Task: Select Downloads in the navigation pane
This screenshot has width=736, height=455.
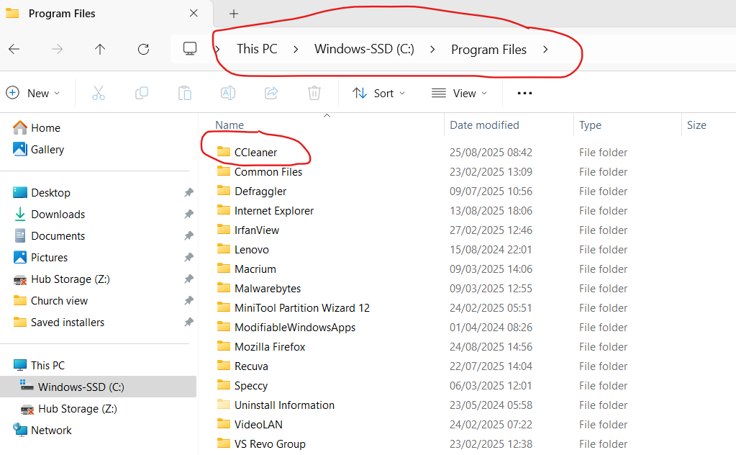Action: coord(58,215)
